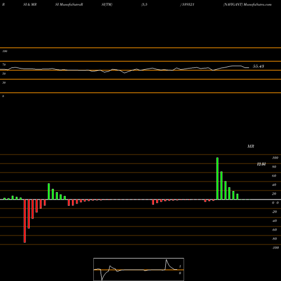Click the RSI 0 level label
281x281 pixels.
pyautogui.click(x=3, y=96)
